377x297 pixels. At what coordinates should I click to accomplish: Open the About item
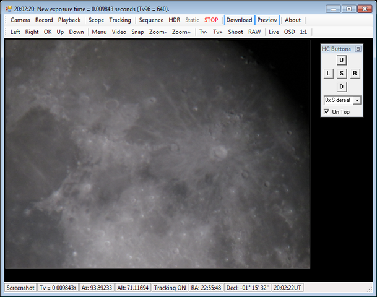293,20
